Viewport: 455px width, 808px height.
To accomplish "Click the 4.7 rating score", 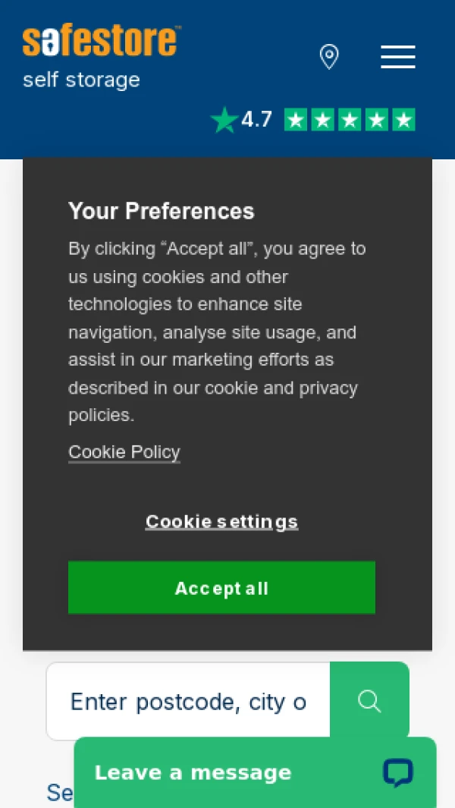I will coord(256,120).
